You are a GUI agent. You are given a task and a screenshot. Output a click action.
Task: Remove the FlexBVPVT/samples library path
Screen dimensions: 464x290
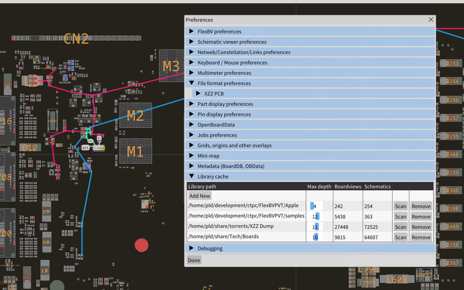pyautogui.click(x=421, y=217)
